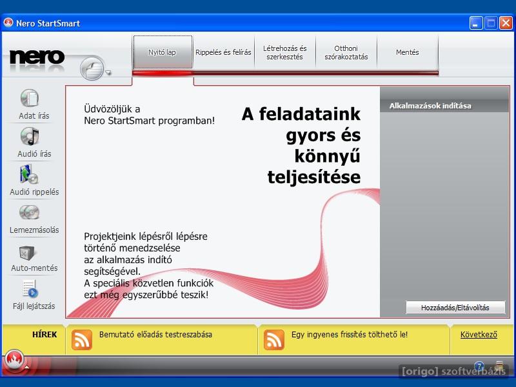Select the Auto-mentés backup icon
Viewport: 516px width, 387px height.
(x=27, y=253)
